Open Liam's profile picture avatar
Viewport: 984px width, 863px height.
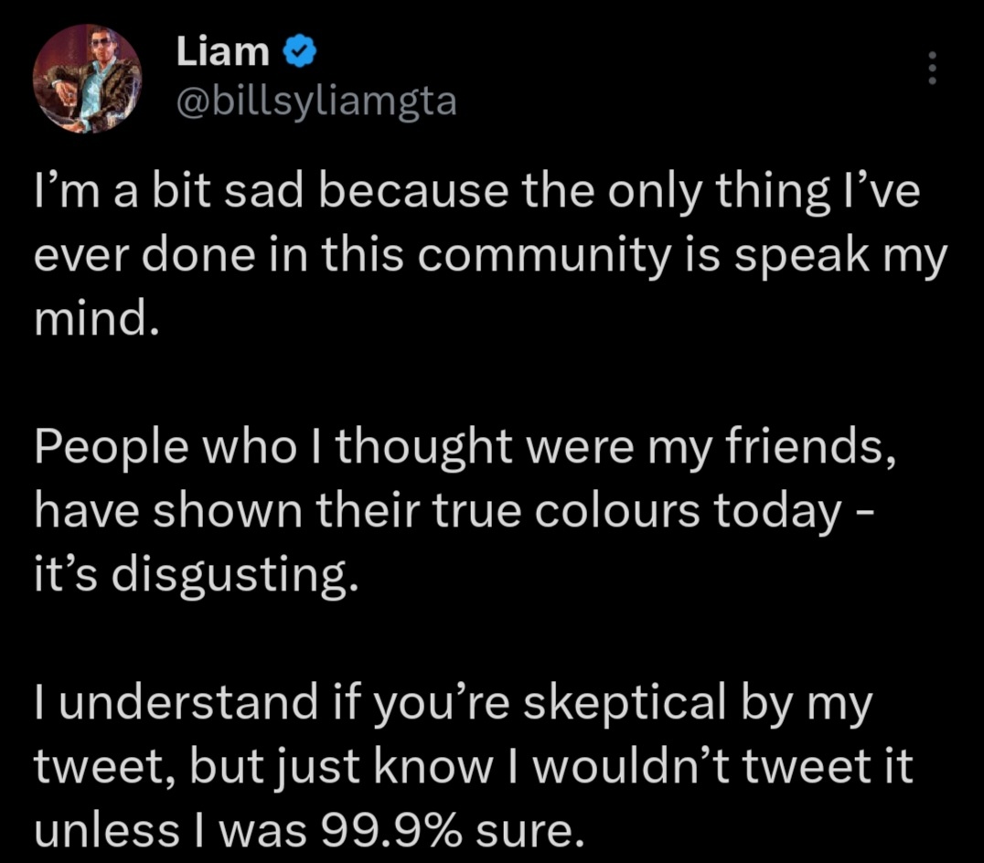87,79
